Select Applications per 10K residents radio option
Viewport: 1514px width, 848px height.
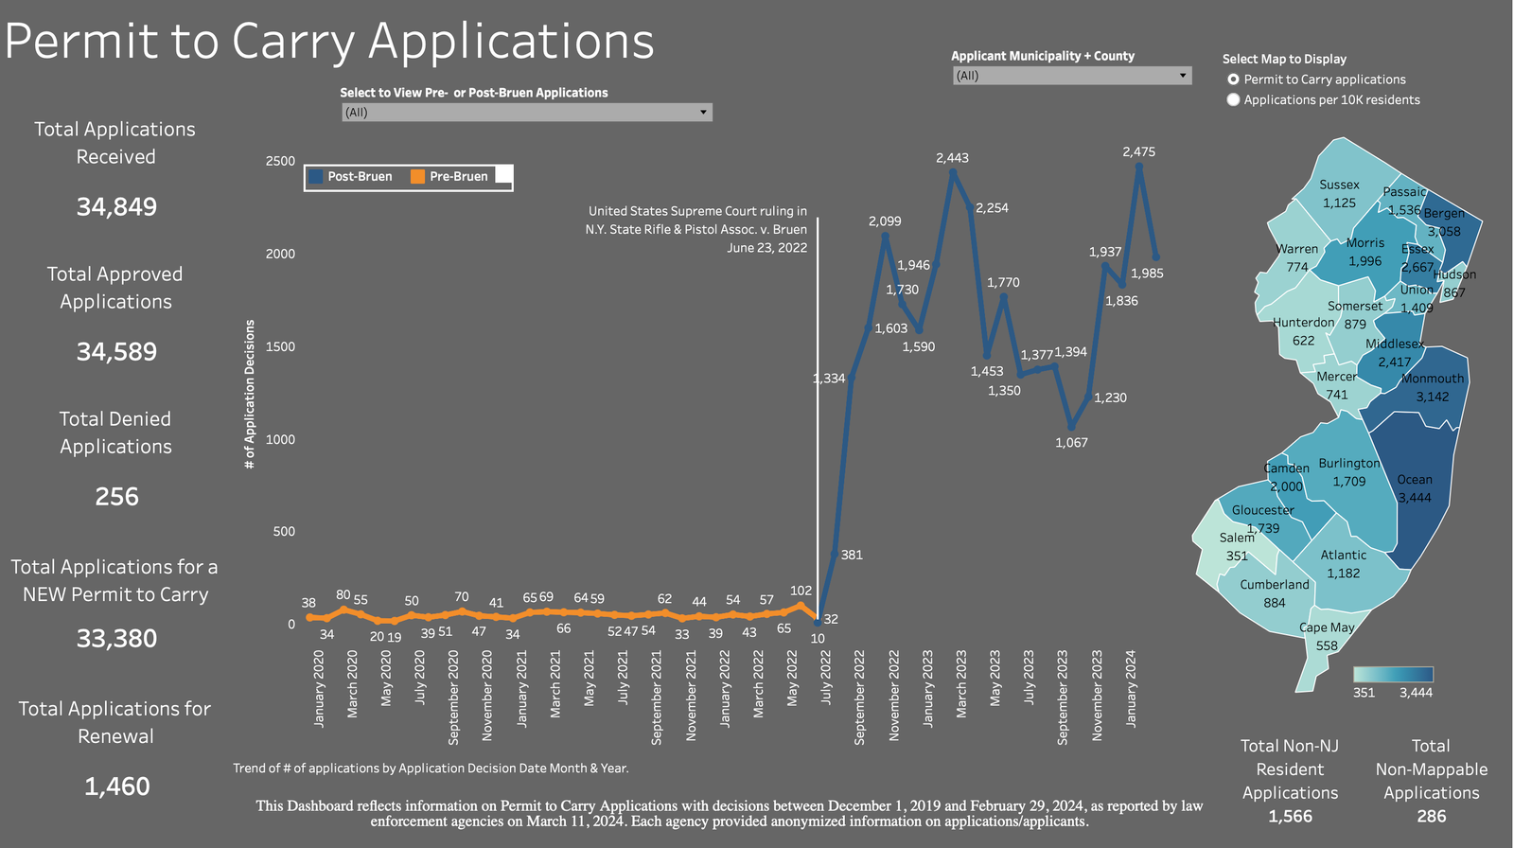click(1233, 99)
